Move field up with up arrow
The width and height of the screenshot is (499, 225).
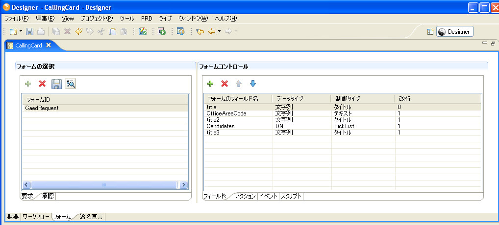click(239, 84)
